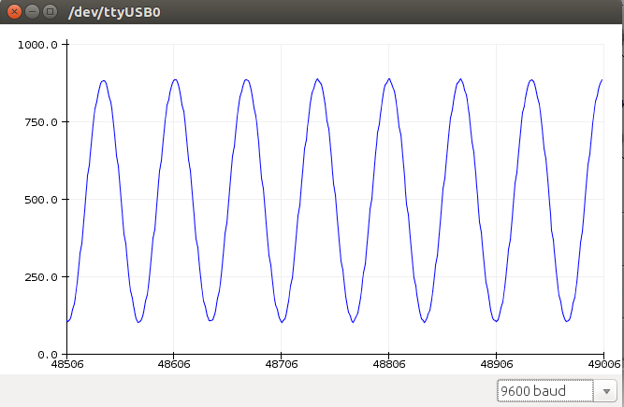624x407 pixels.
Task: Click the 1000.0 y-axis label
Action: 37,45
